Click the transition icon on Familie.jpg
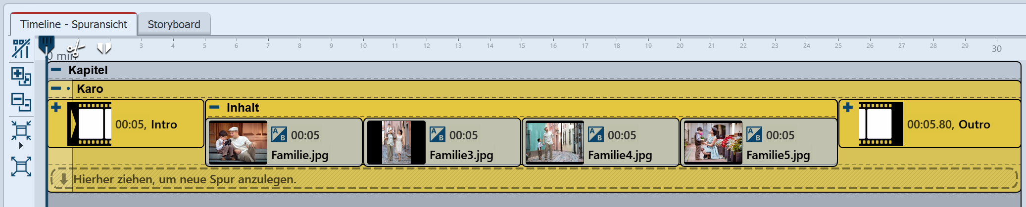The height and width of the screenshot is (207, 1026). click(x=279, y=134)
